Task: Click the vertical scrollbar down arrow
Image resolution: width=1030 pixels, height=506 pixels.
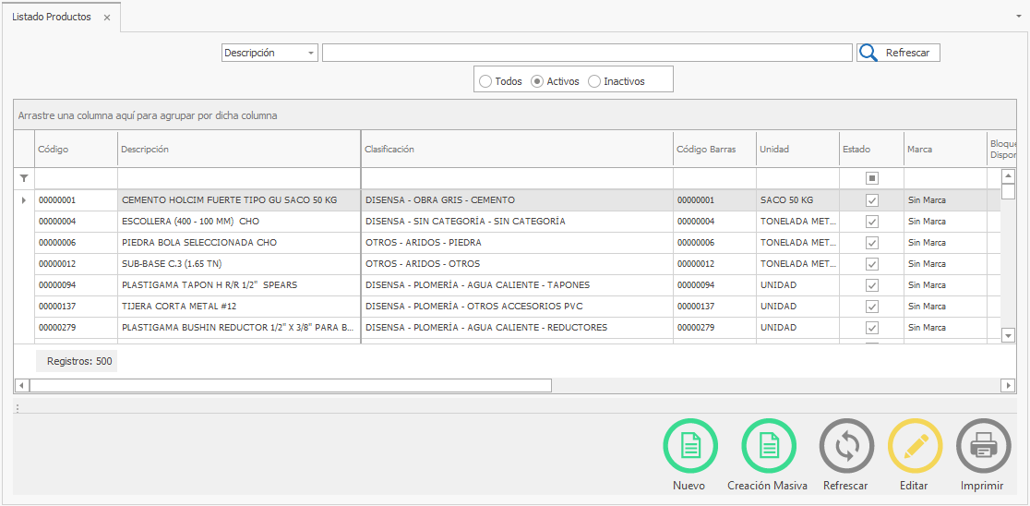Action: coord(1009,336)
